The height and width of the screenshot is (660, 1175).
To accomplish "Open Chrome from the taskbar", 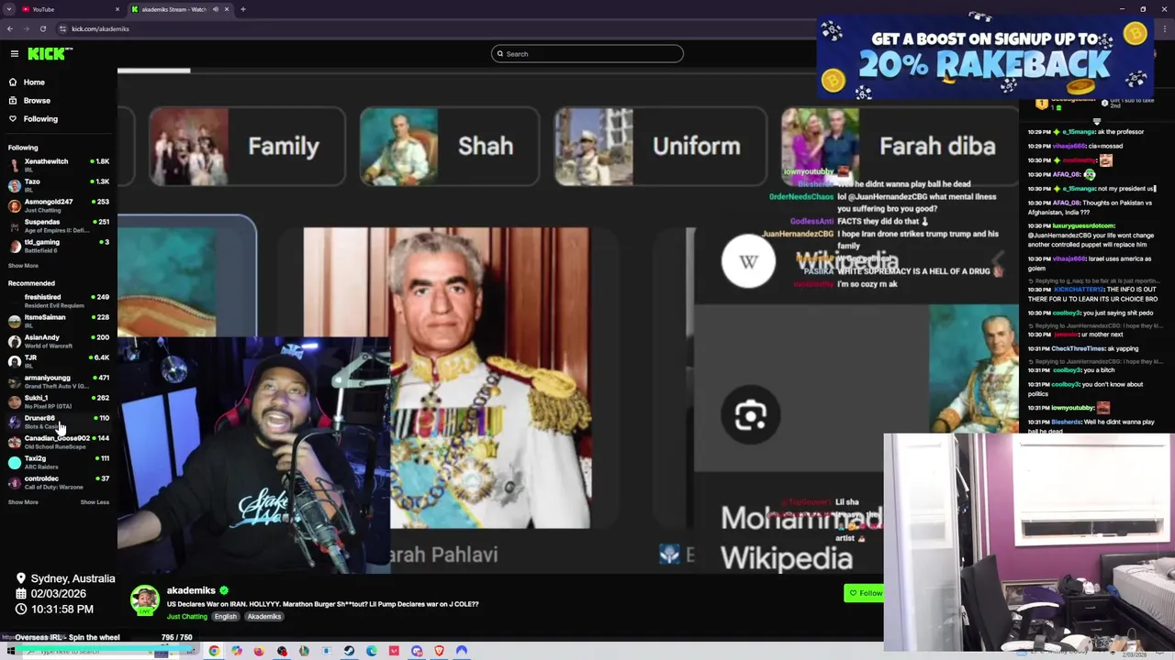I will pos(214,651).
